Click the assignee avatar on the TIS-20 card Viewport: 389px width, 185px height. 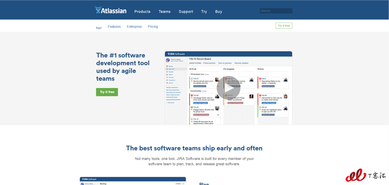(217, 108)
